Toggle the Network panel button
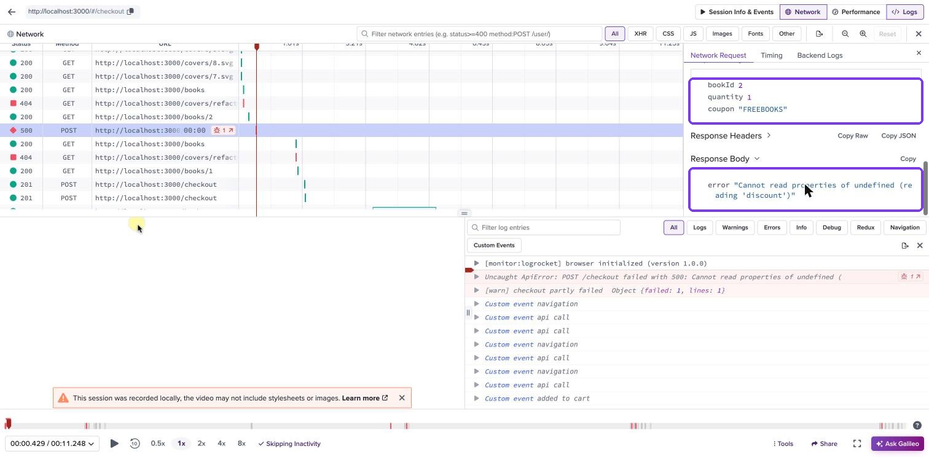This screenshot has width=929, height=457. click(803, 12)
